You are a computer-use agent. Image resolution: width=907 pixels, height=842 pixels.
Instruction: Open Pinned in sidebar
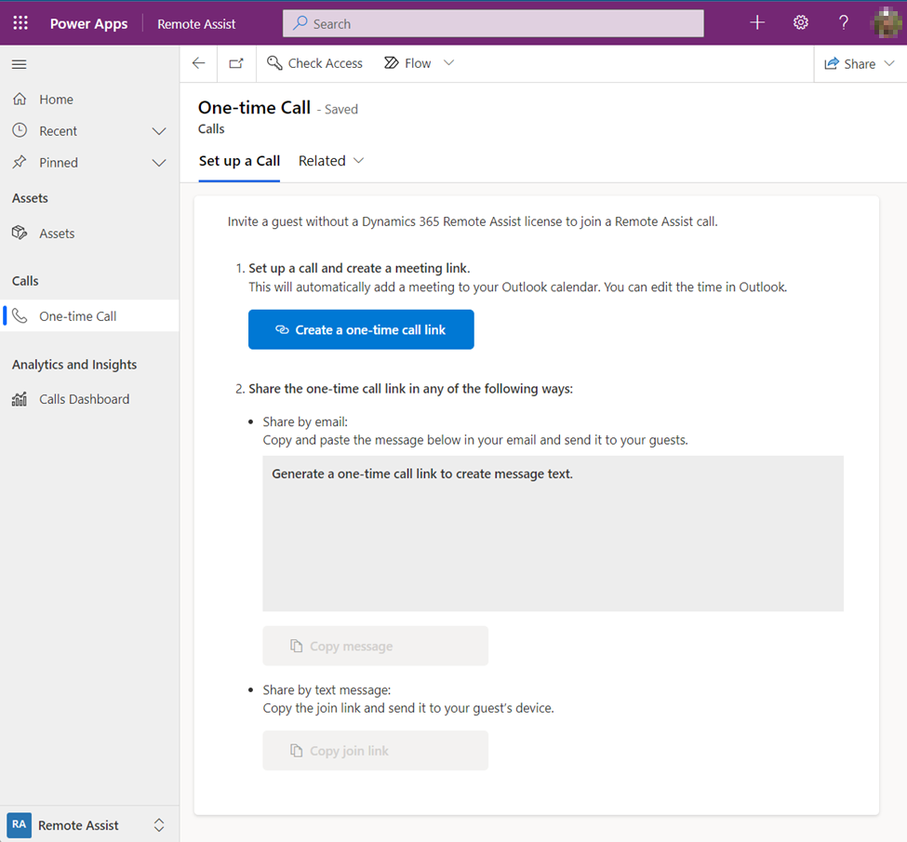pos(89,163)
